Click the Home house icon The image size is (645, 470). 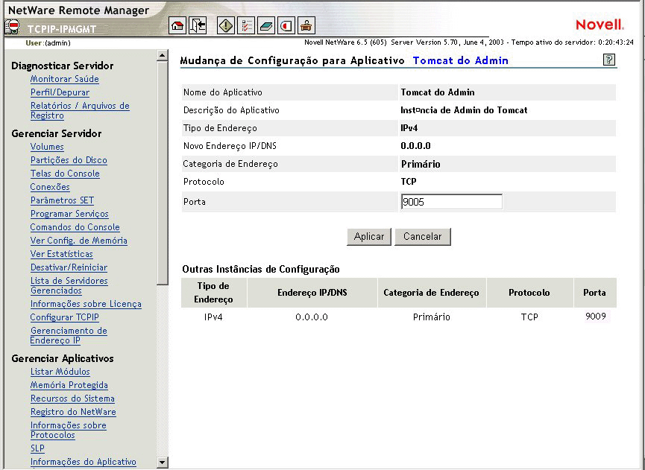pyautogui.click(x=177, y=26)
